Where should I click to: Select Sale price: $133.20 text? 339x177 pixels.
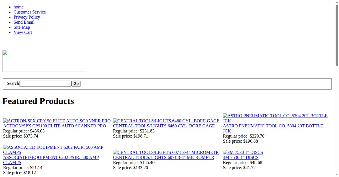[131, 168]
